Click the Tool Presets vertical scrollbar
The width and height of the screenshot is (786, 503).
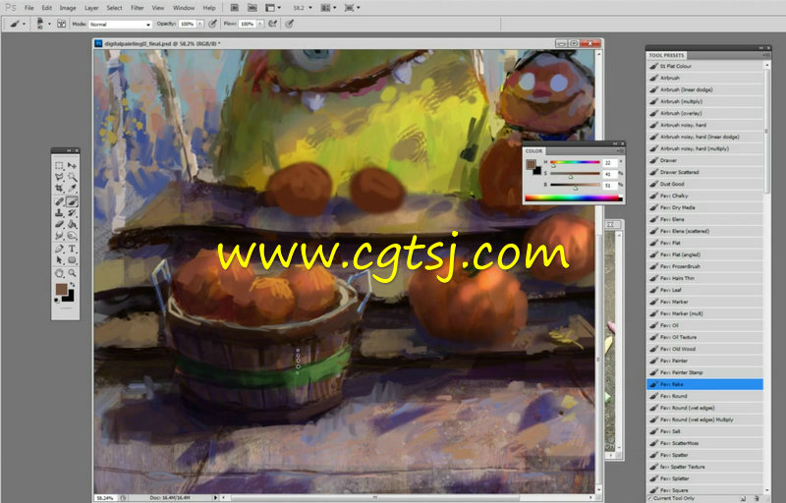tap(766, 132)
